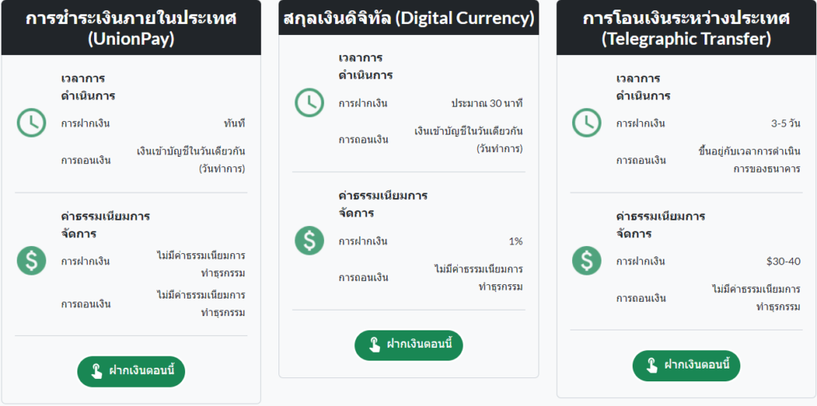Click the ประมาณ 30 นาที deposit time text

pos(487,103)
